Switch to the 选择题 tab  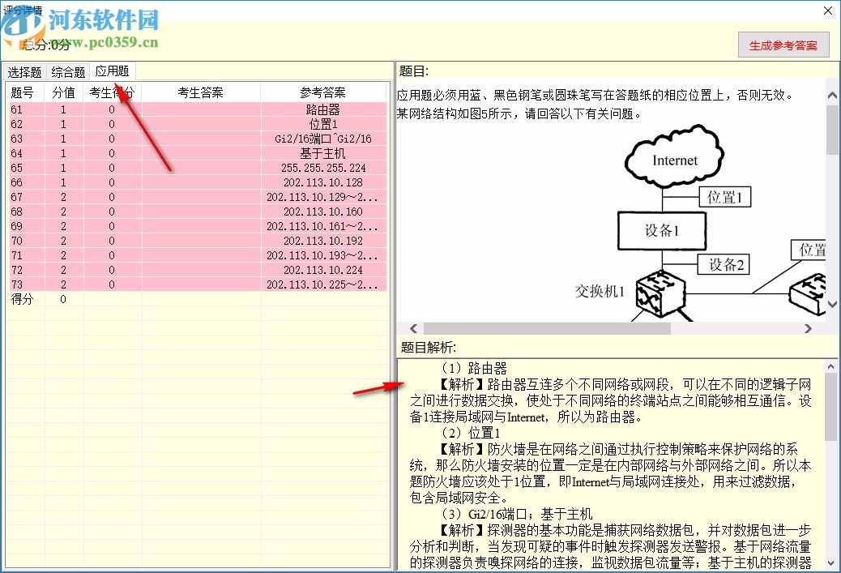pos(24,72)
